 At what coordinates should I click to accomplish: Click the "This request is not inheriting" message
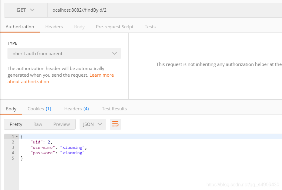point(219,64)
